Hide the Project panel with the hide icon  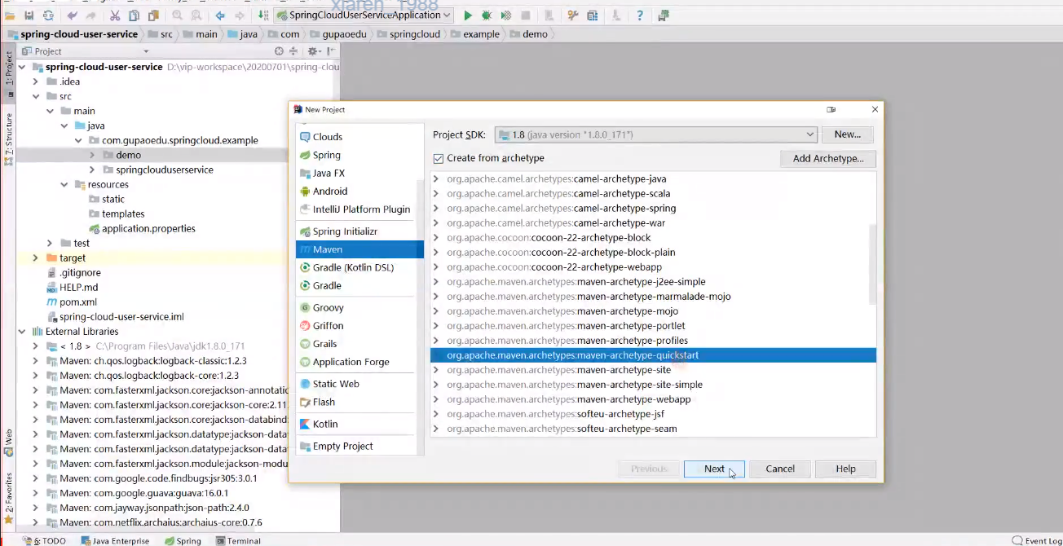[330, 51]
